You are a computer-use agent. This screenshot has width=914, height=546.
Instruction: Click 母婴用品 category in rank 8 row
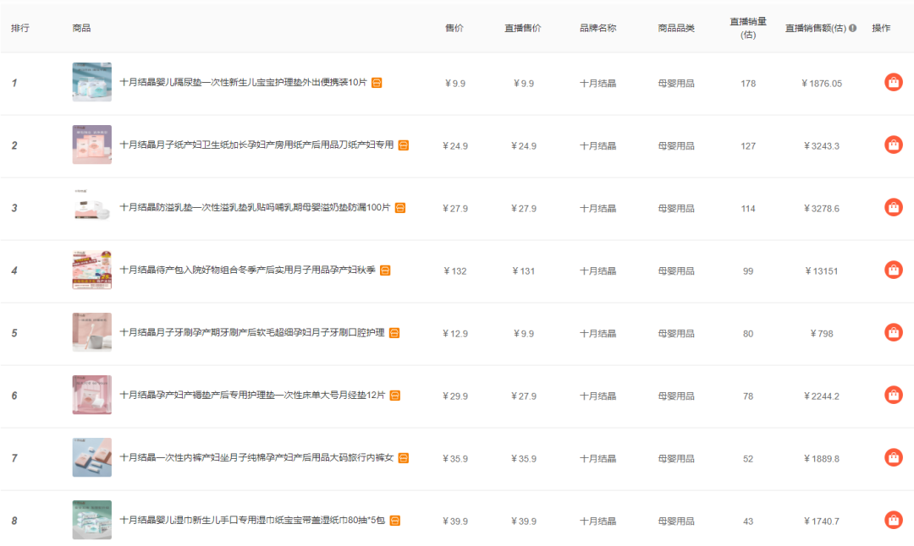[x=676, y=521]
